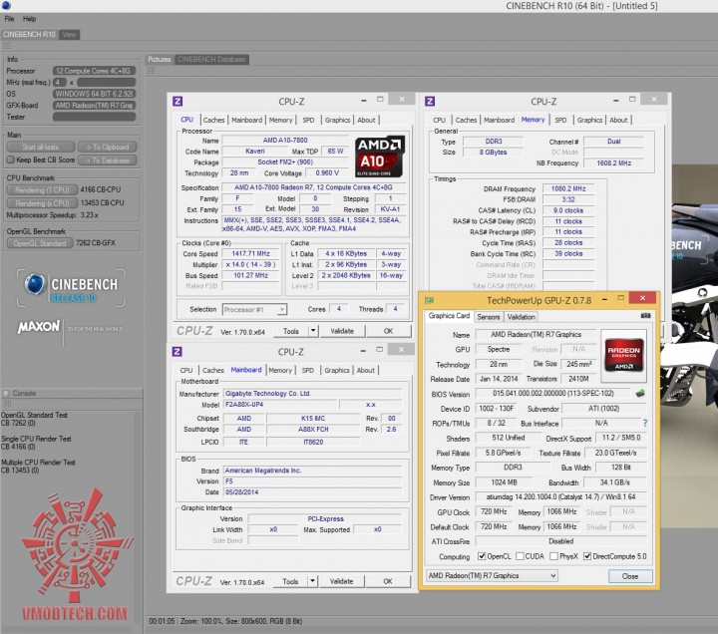Click the 1417.71 MHz Core Speed value
The height and width of the screenshot is (634, 718).
[250, 253]
